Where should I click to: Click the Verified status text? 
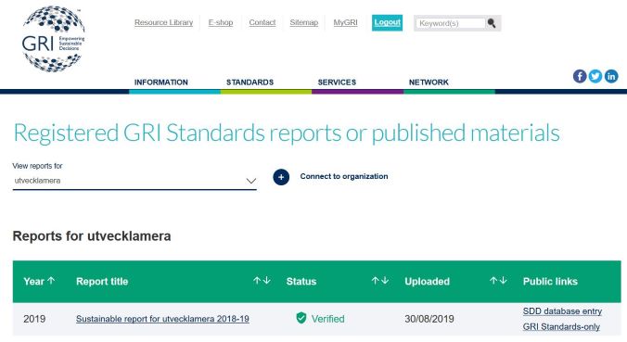click(x=328, y=319)
